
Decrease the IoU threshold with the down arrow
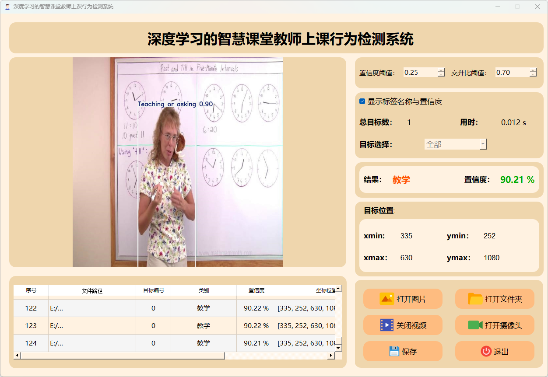pyautogui.click(x=533, y=75)
